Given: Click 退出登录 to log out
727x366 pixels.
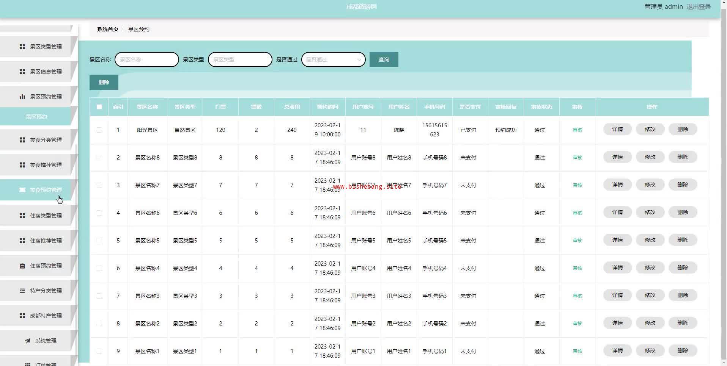Looking at the screenshot, I should point(699,7).
